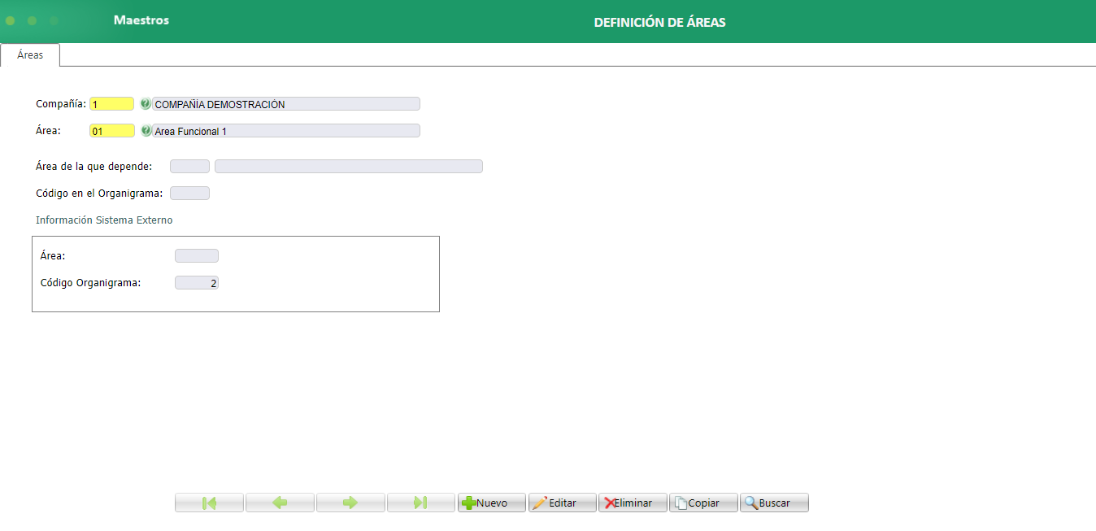Open help lookup beside Área 01 field

[146, 130]
